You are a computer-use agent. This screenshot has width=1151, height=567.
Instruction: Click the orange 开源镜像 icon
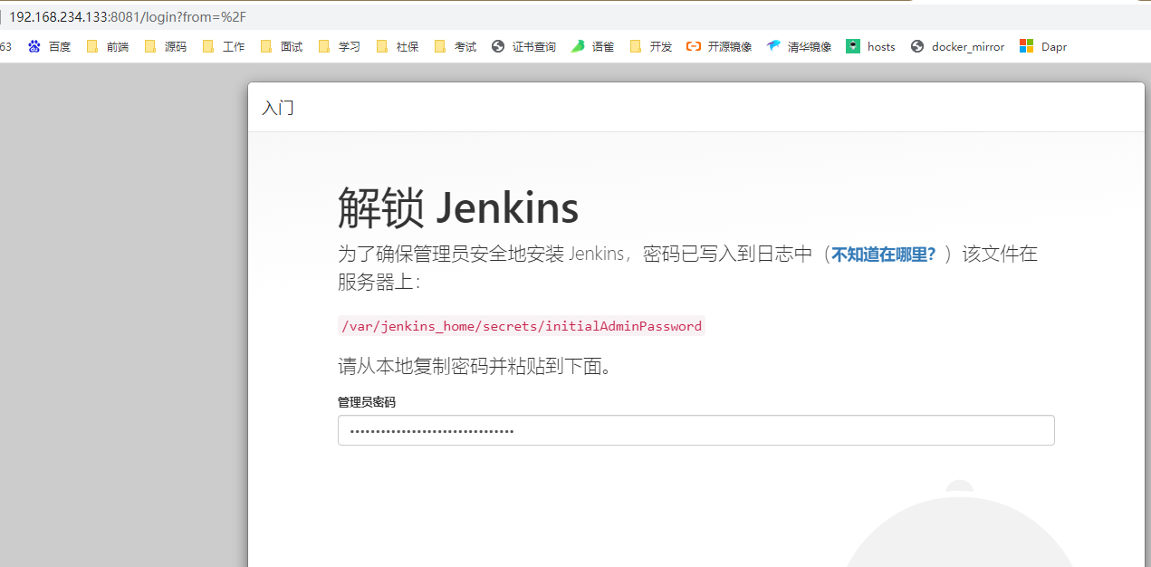(x=694, y=46)
